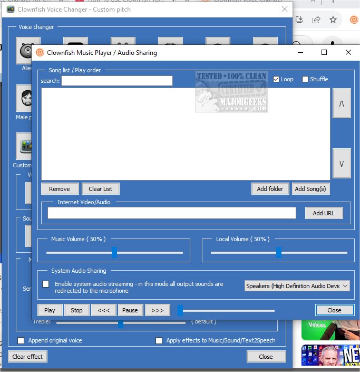Select the Custom pitch equalizer icon

point(24,146)
